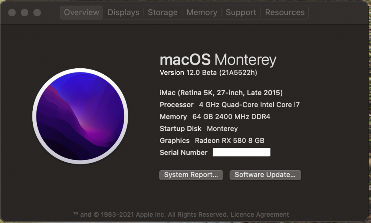Open the Displays tab
This screenshot has height=223, width=371.
pyautogui.click(x=123, y=13)
